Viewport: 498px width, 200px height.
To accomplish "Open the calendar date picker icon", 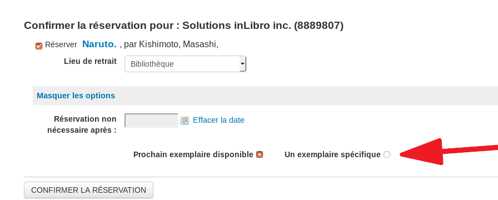I will [185, 121].
